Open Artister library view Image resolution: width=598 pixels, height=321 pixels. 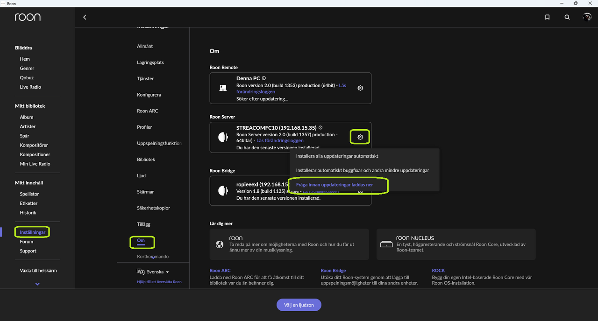click(x=28, y=126)
